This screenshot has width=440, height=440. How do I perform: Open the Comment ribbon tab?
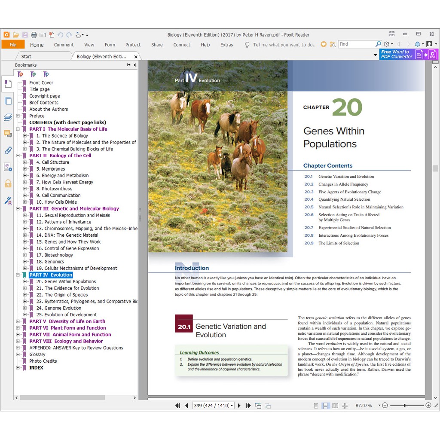click(64, 45)
